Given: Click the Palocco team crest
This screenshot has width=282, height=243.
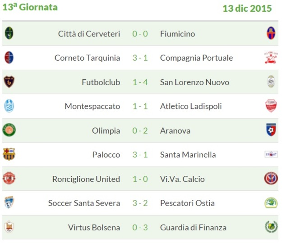Looking at the screenshot, I should (x=9, y=154).
